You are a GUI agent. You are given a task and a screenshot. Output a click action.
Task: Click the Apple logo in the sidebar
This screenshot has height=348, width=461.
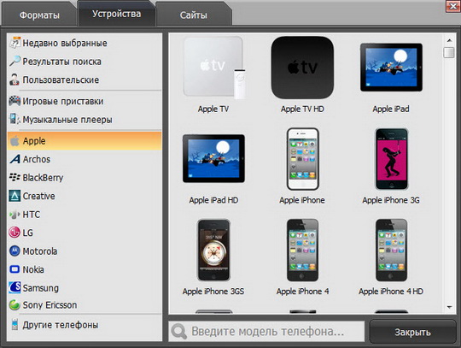(15, 141)
